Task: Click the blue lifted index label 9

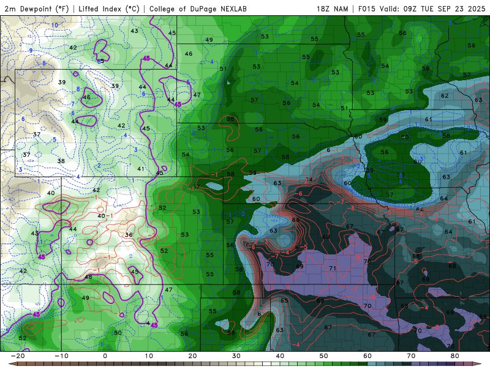Action: [x=31, y=51]
